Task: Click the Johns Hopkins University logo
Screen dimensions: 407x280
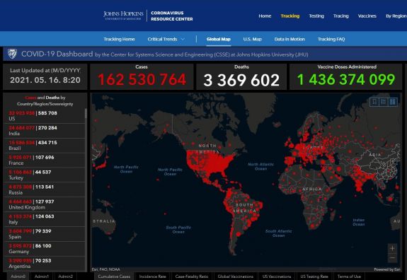Action: pos(123,16)
